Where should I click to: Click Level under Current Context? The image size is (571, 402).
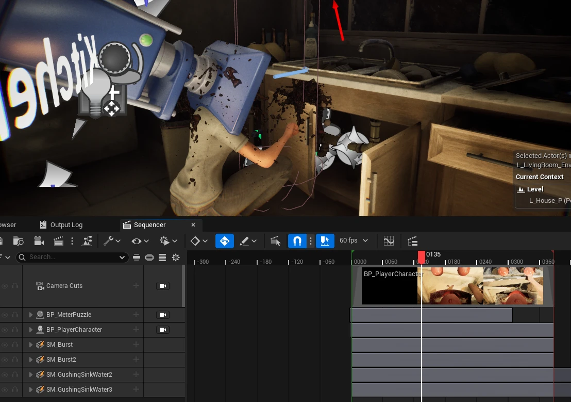tap(534, 189)
